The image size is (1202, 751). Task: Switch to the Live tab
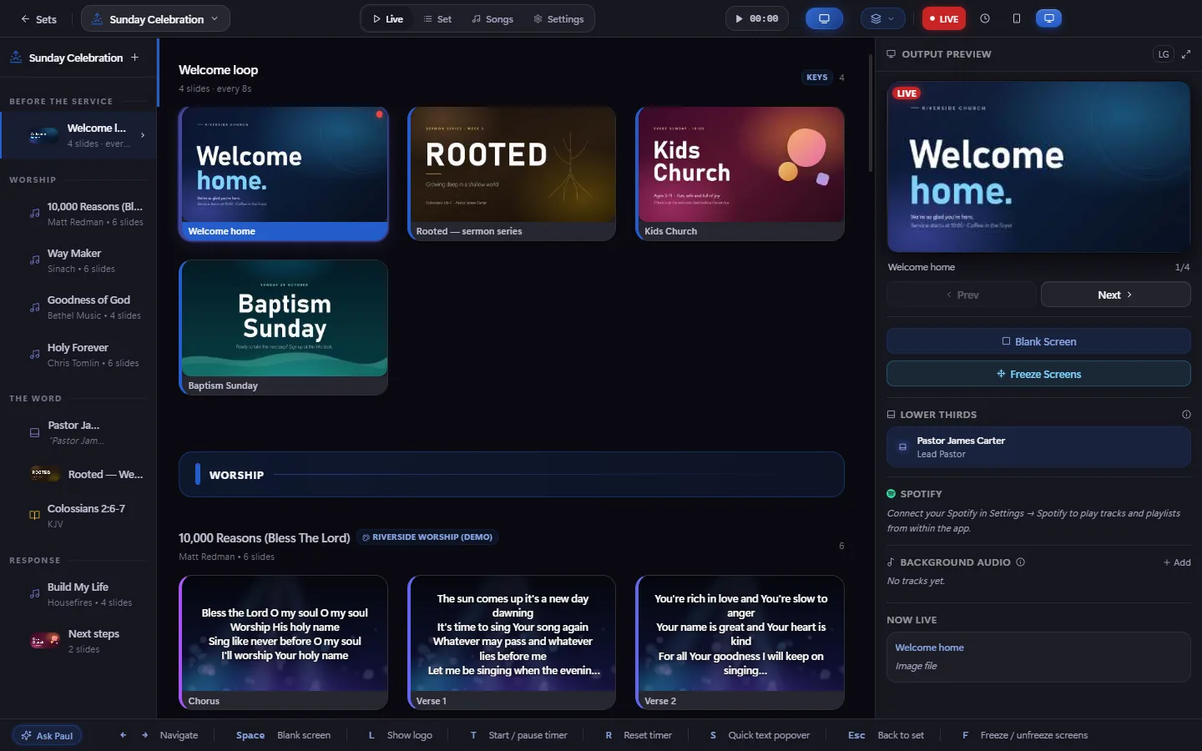coord(388,19)
